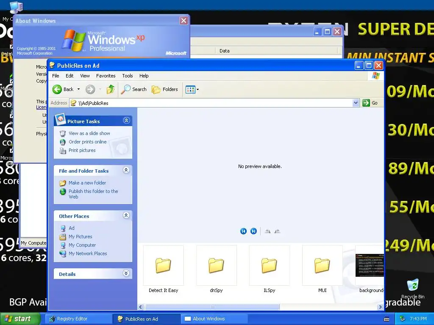The width and height of the screenshot is (434, 325).
Task: Switch to Registry Editor taskbar button
Action: click(78, 319)
